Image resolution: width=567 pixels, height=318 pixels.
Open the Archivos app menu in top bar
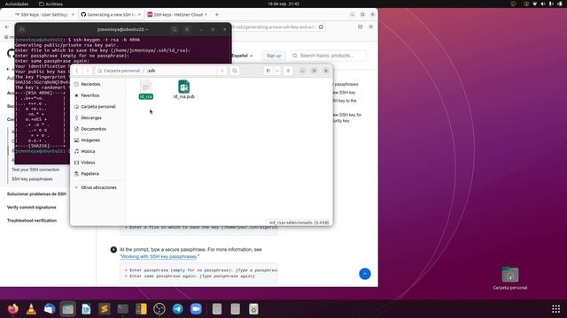pyautogui.click(x=51, y=4)
